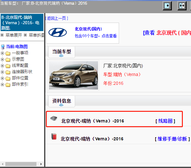The width and height of the screenshot is (191, 168).
Task: Open the 线路图 wiring diagram link
Action: (x=165, y=121)
